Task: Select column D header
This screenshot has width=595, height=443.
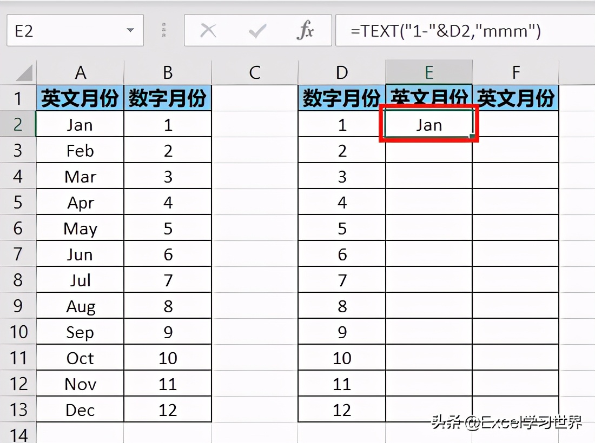Action: click(x=342, y=72)
